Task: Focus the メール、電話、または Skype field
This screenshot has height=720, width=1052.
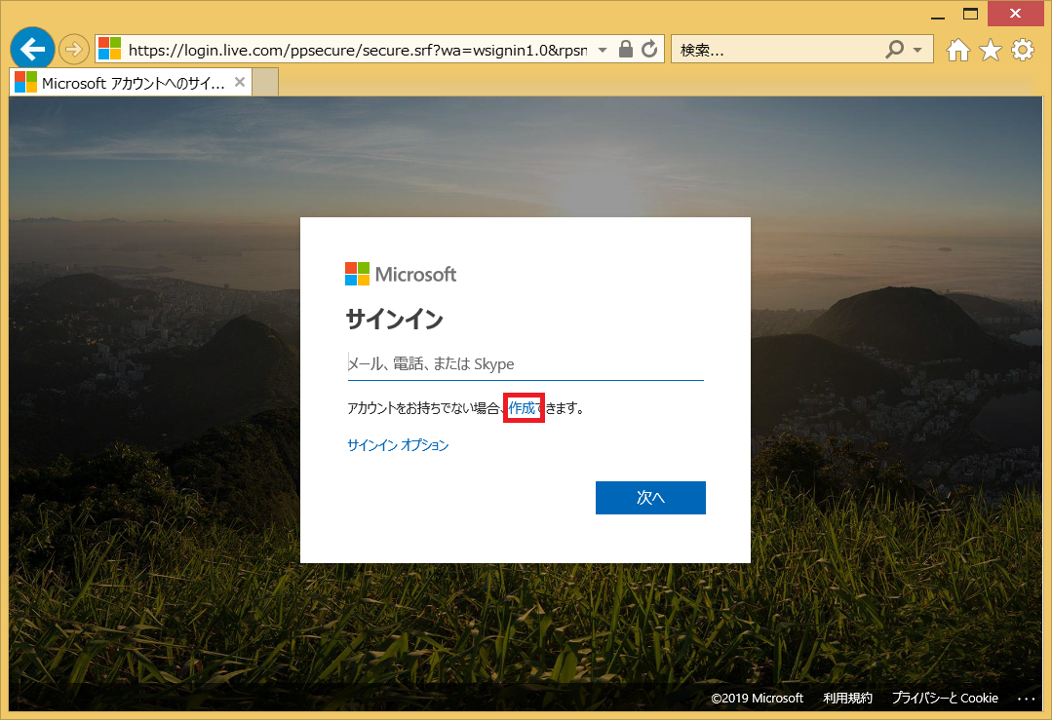Action: point(526,364)
